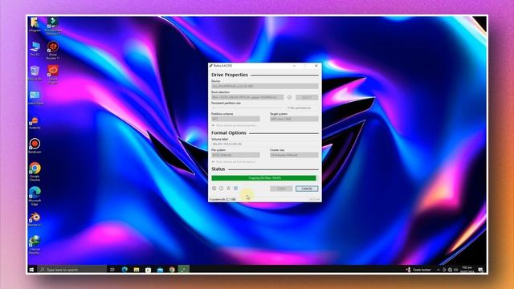Click the taskbar clock and date
The width and height of the screenshot is (514, 289).
467,270
